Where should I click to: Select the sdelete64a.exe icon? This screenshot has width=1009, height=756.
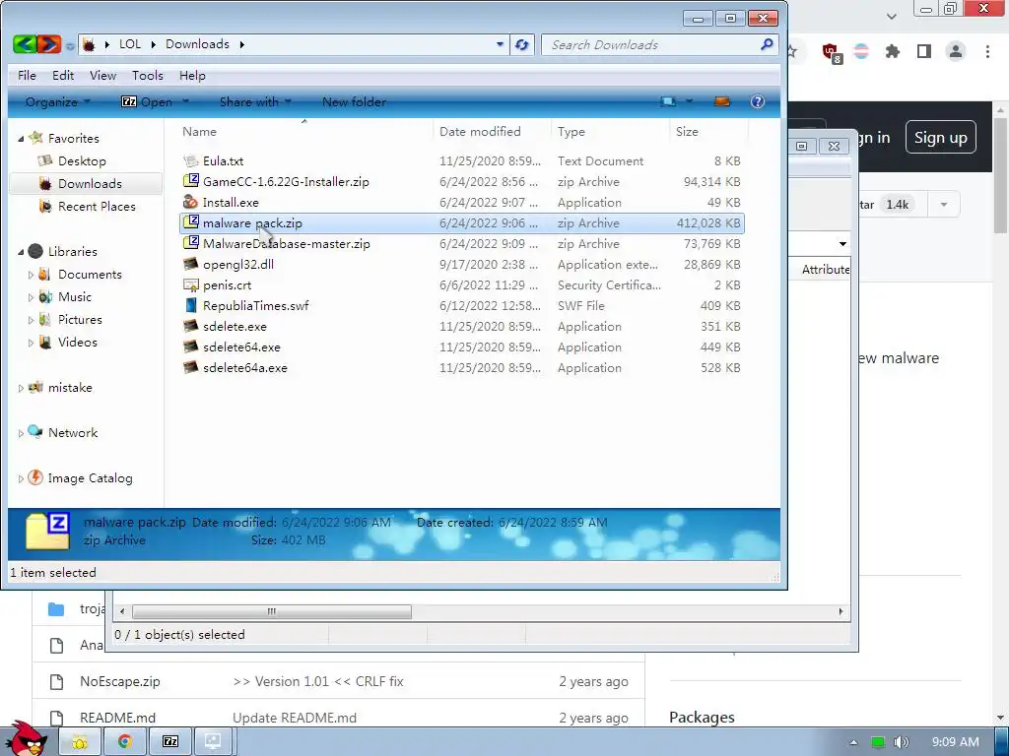(190, 368)
